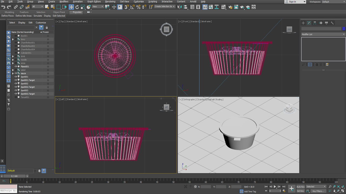Open the Selected key mode dropdown
The width and height of the screenshot is (346, 194).
coord(316,186)
